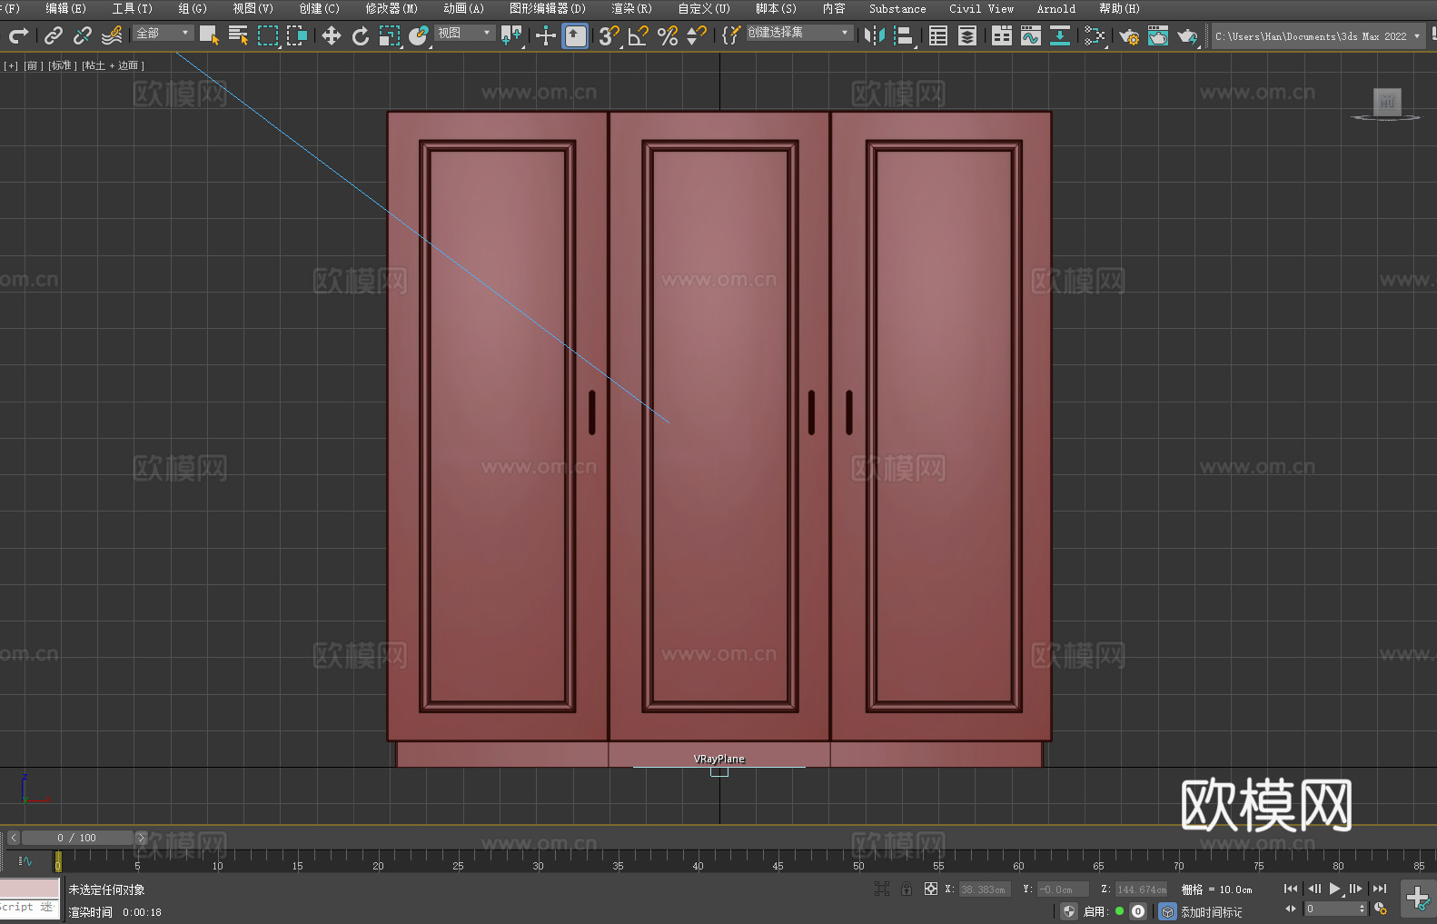Click the Use Pivot Point Center icon
The image size is (1437, 924).
pyautogui.click(x=511, y=35)
